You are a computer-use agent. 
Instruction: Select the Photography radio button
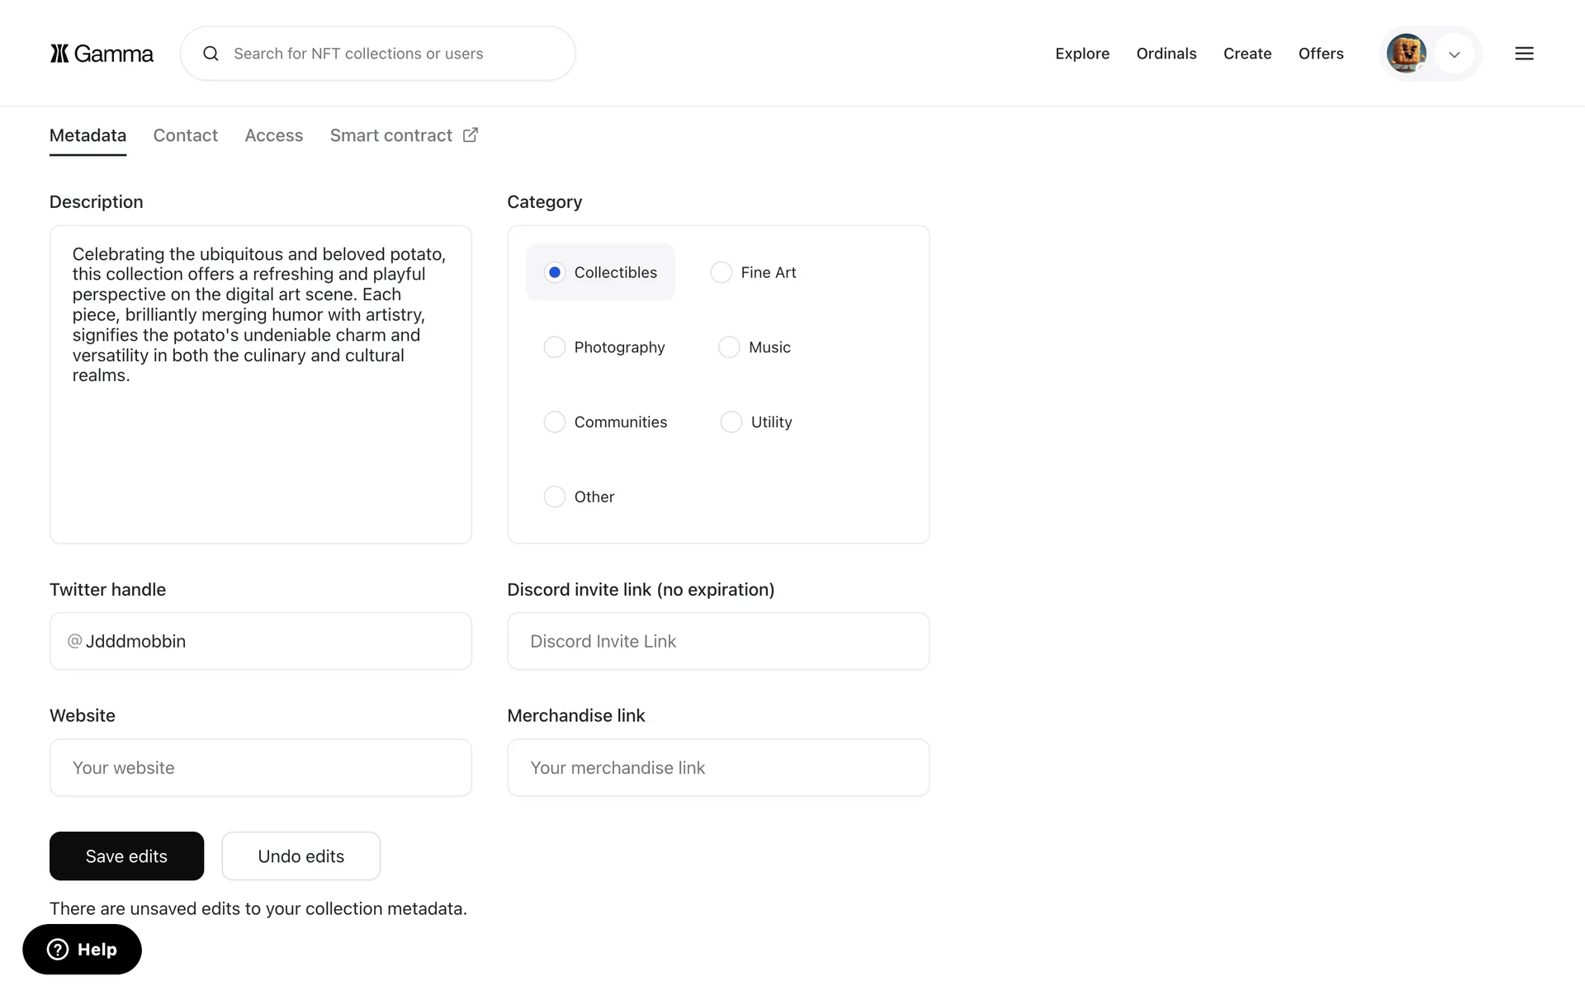(x=555, y=347)
